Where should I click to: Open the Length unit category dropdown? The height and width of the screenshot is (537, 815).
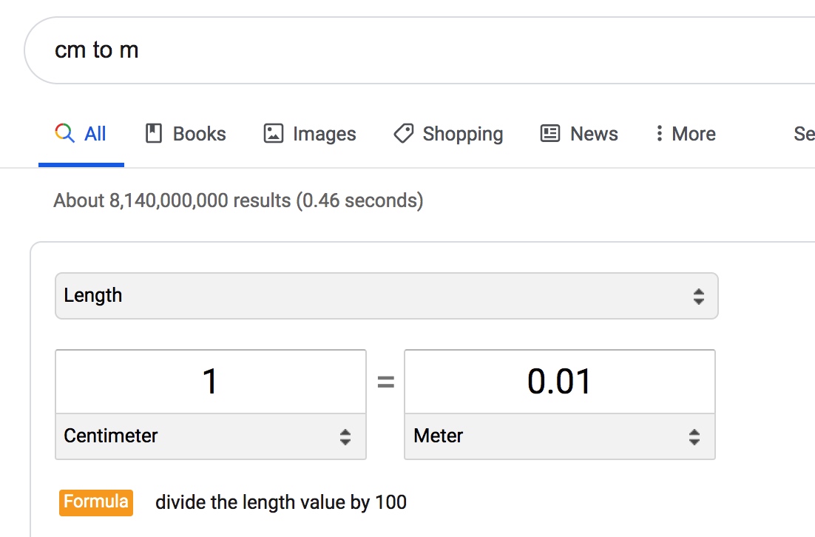point(386,296)
